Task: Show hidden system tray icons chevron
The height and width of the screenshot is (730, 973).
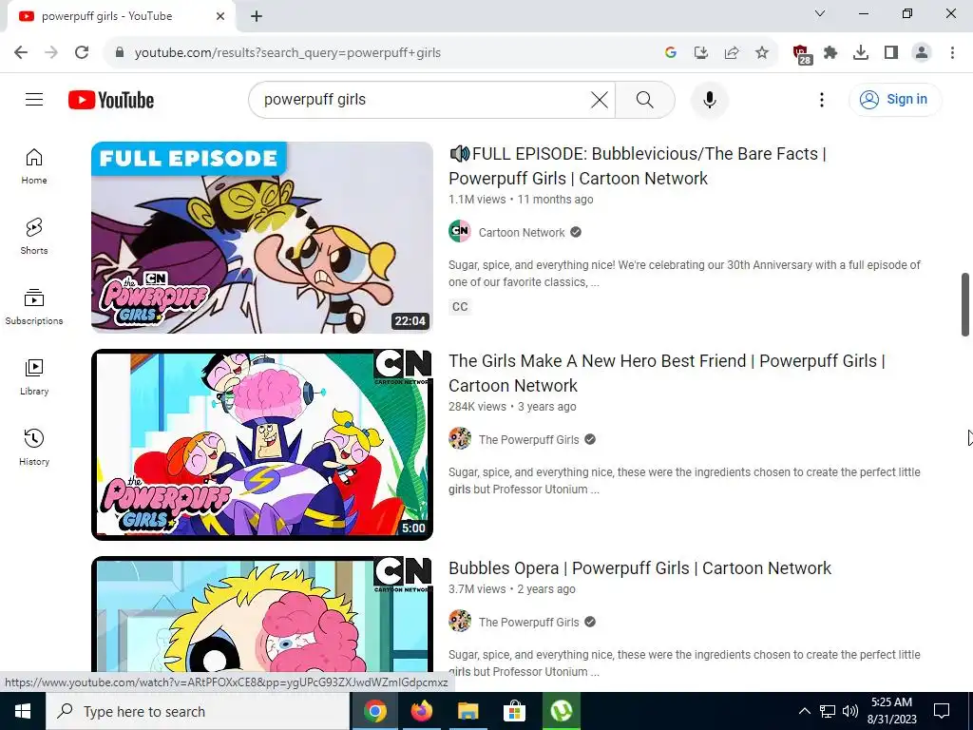Action: click(804, 711)
